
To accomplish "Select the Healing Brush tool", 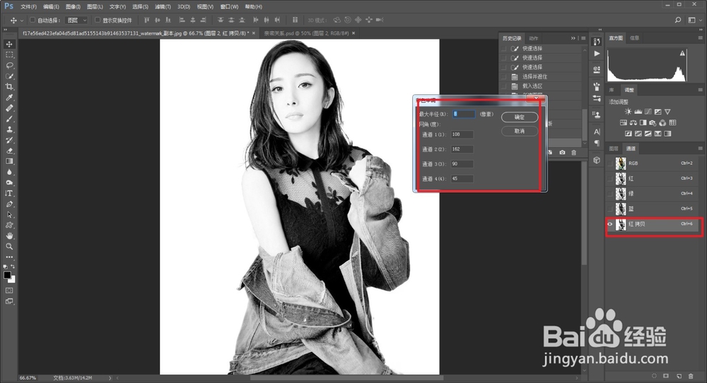I will (9, 108).
